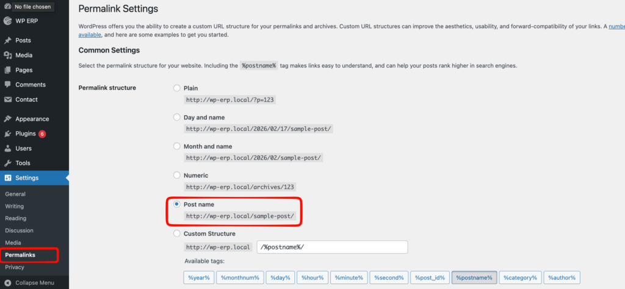The image size is (625, 289).
Task: Click the Contact envelope icon
Action: point(8,99)
